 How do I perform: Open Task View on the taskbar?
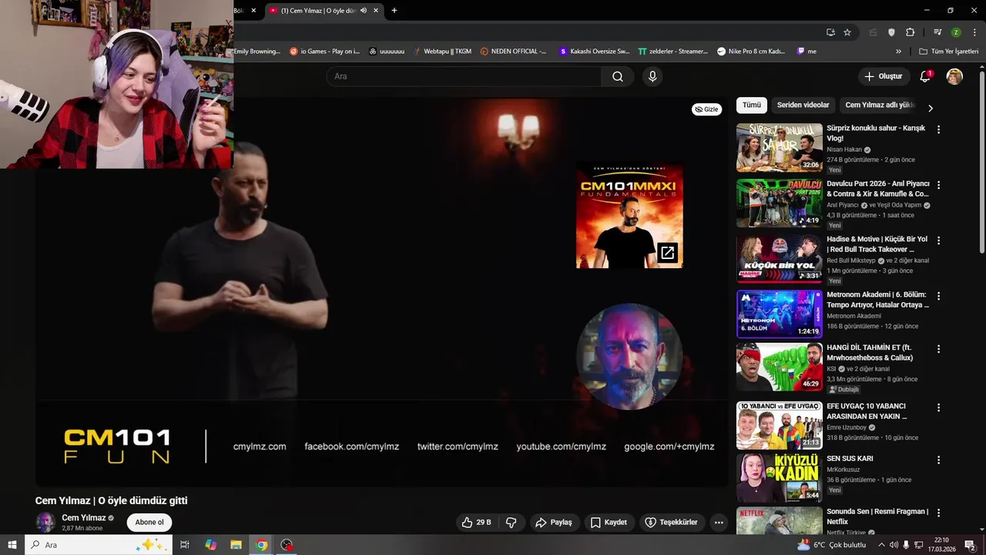point(185,545)
